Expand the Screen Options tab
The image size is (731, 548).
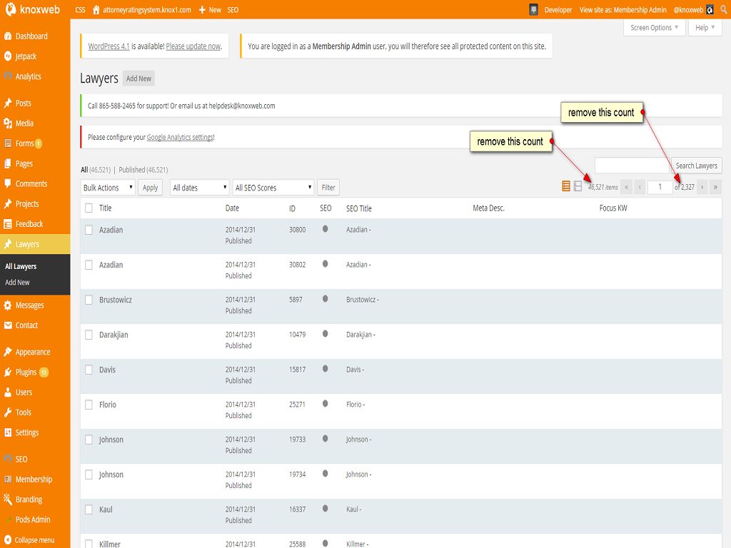[x=655, y=28]
